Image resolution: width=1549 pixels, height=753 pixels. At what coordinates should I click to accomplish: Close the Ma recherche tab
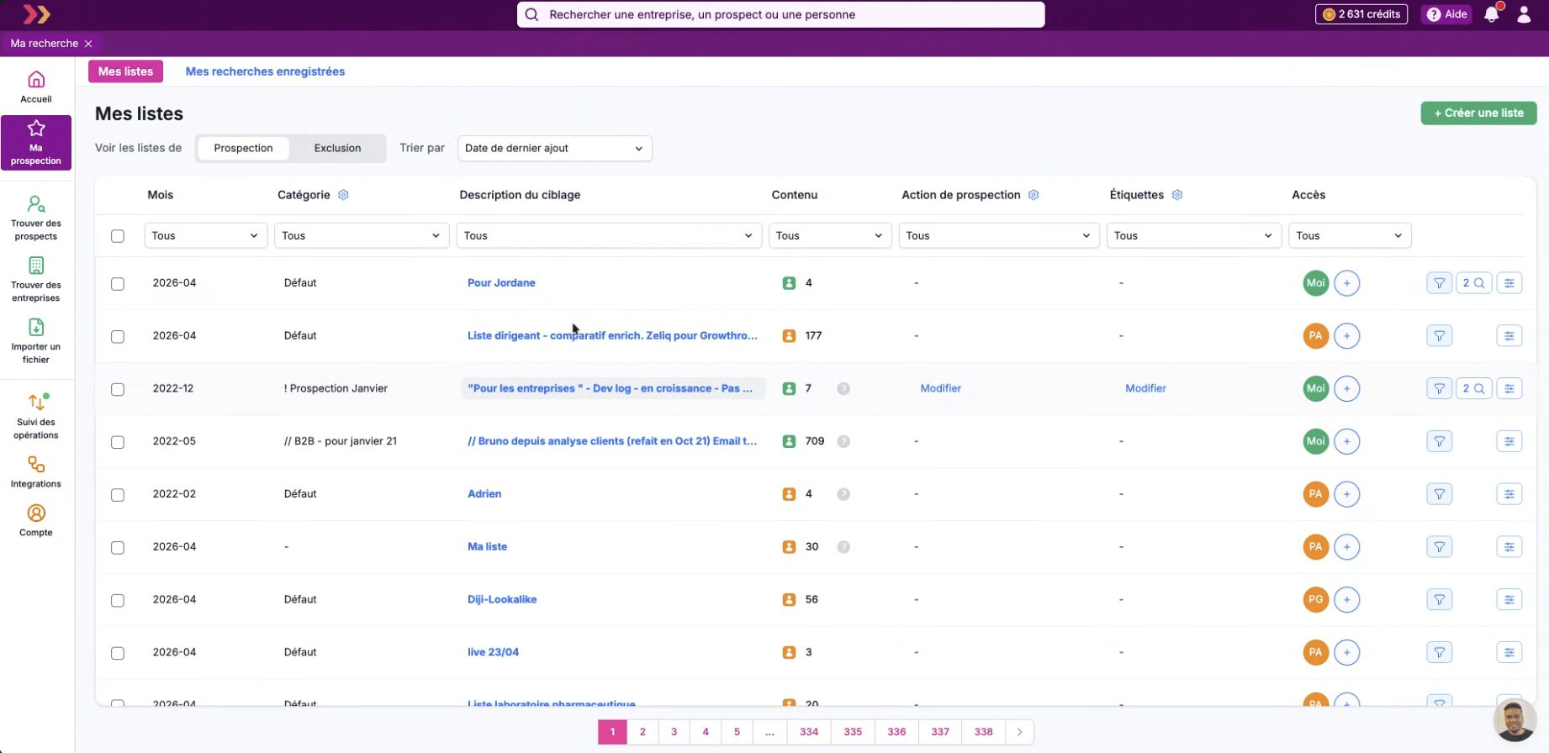(x=88, y=44)
